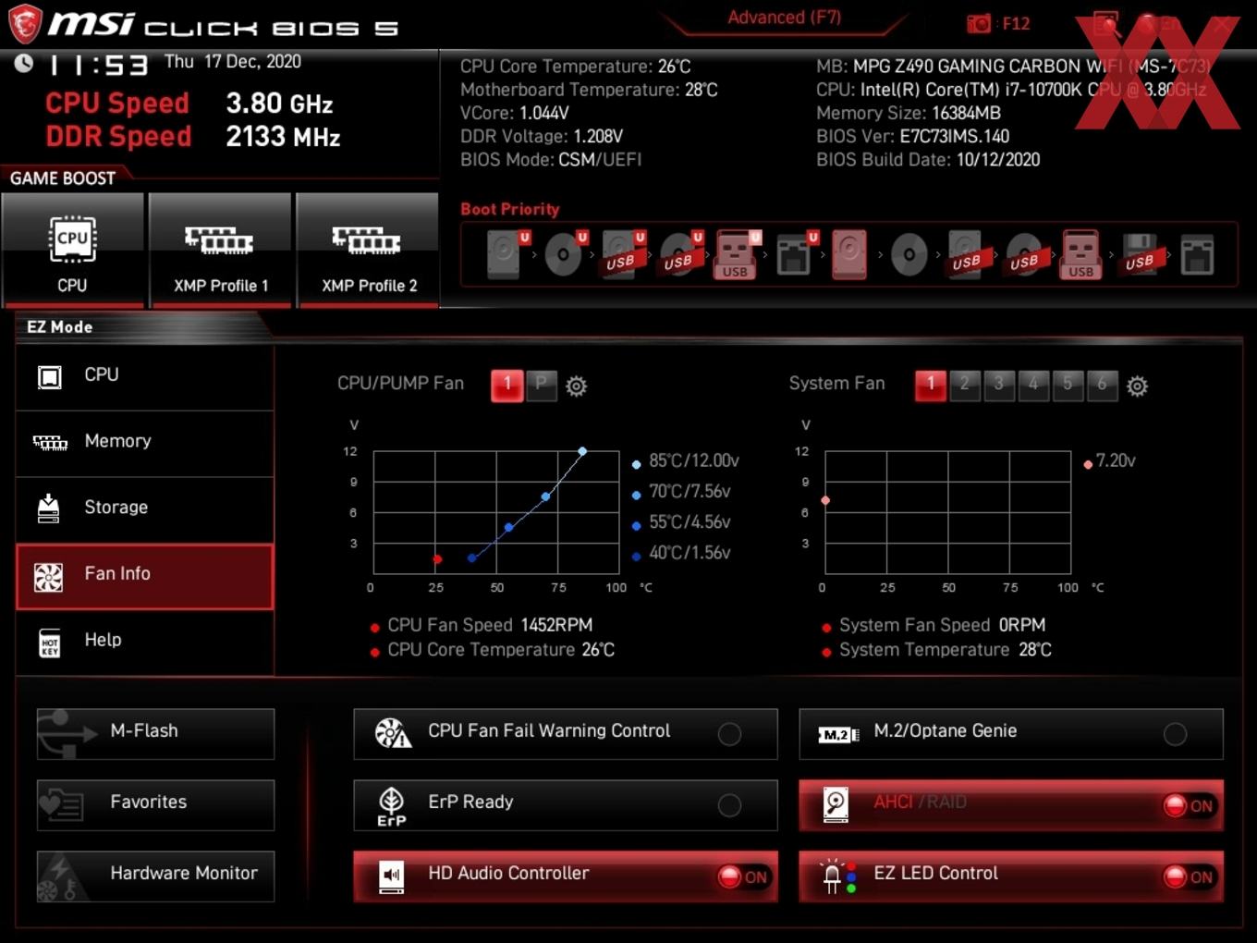Open CPU/PUMP Fan settings gear
Screen dimensions: 1257x943
(x=576, y=386)
